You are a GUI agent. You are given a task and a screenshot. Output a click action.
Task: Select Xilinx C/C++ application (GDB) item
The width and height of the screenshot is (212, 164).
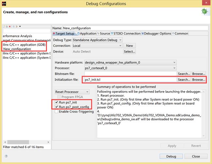[24, 45]
